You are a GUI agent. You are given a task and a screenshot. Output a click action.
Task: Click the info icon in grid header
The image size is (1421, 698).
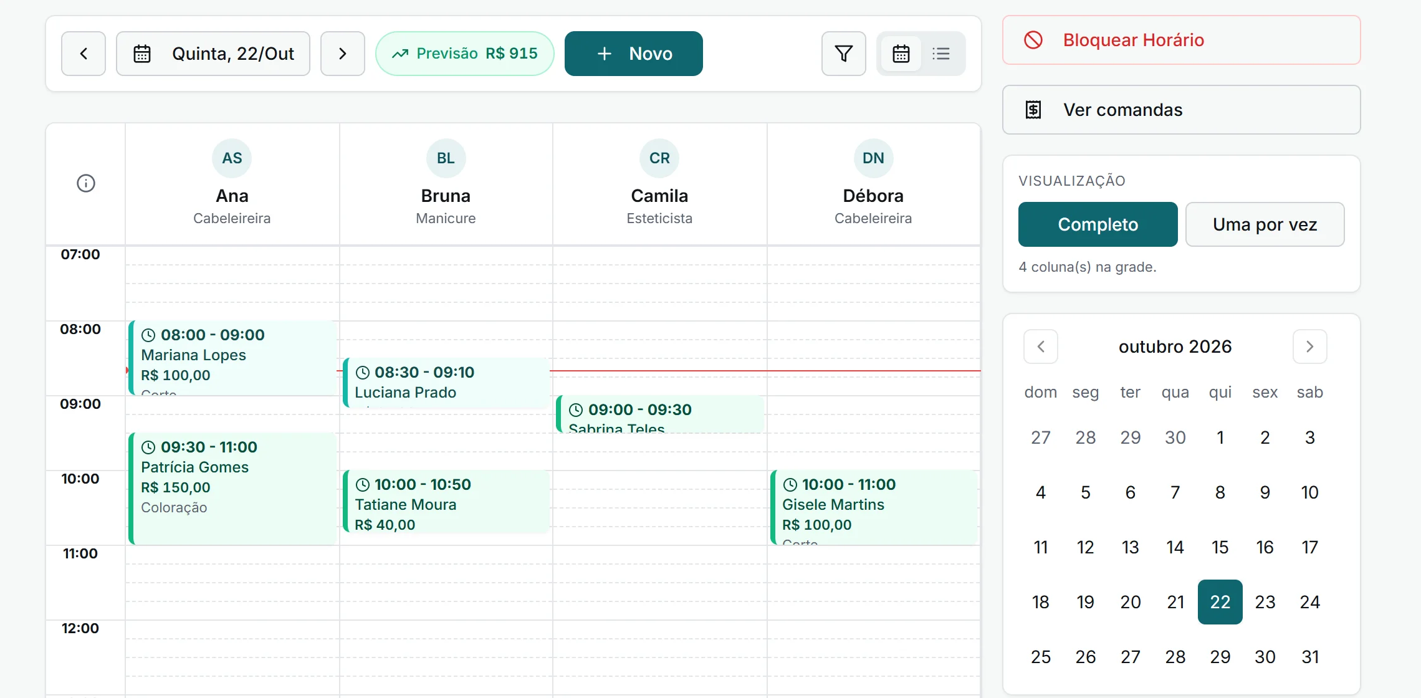pyautogui.click(x=86, y=183)
